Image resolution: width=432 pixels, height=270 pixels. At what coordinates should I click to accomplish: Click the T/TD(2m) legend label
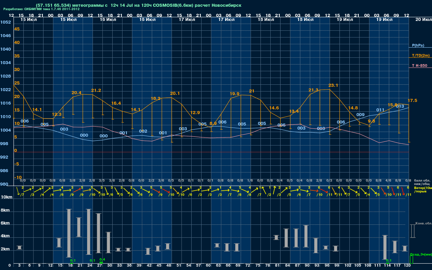[421, 55]
